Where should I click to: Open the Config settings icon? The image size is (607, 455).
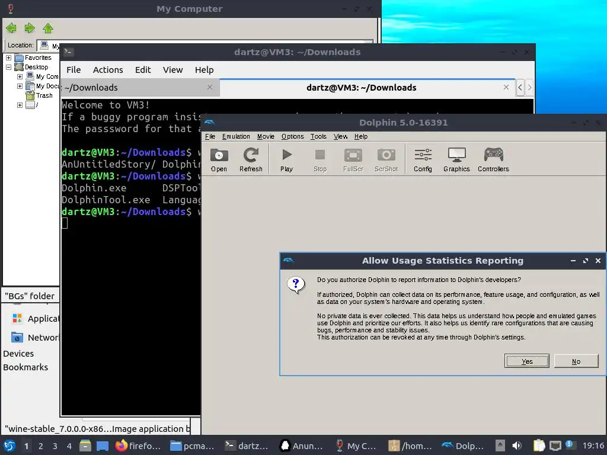423,159
